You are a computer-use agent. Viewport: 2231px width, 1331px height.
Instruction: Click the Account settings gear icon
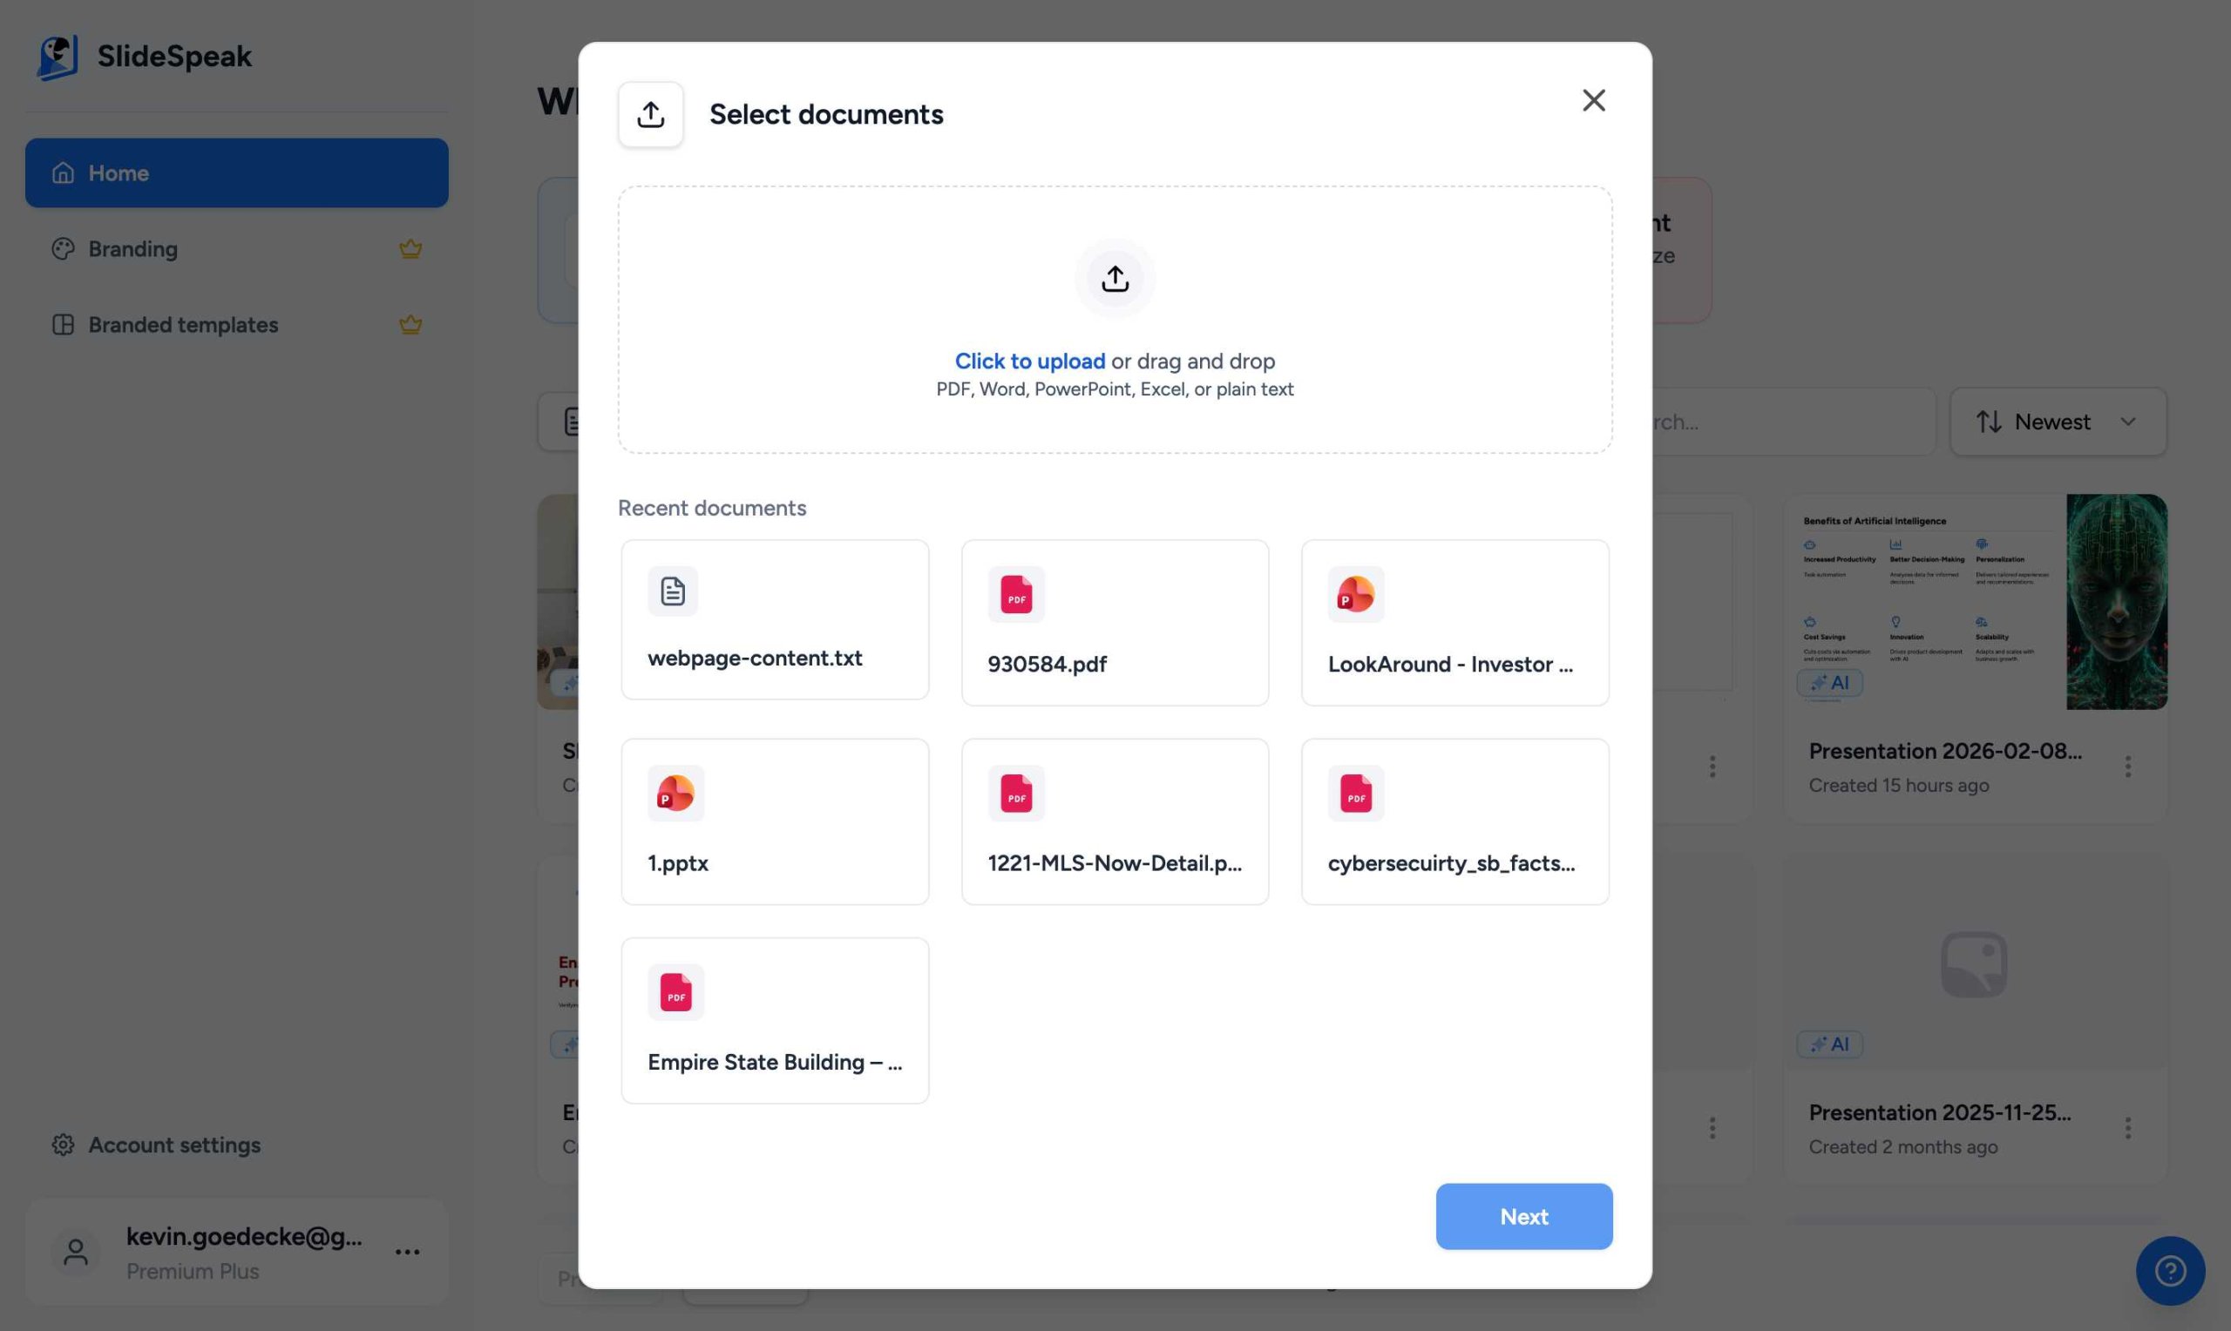coord(62,1145)
